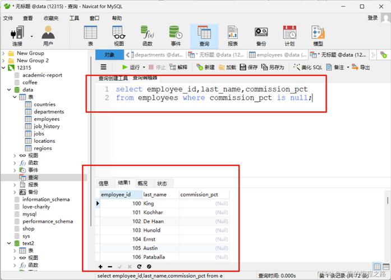Save the query with 保存
The width and height of the screenshot is (391, 280).
tap(249, 67)
